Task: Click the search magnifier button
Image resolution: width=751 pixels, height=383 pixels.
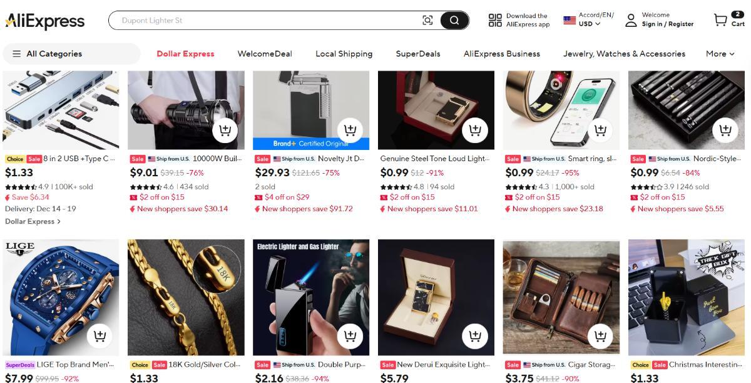Action: (x=454, y=21)
